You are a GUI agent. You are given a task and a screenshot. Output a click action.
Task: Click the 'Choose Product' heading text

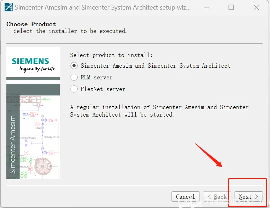[31, 24]
